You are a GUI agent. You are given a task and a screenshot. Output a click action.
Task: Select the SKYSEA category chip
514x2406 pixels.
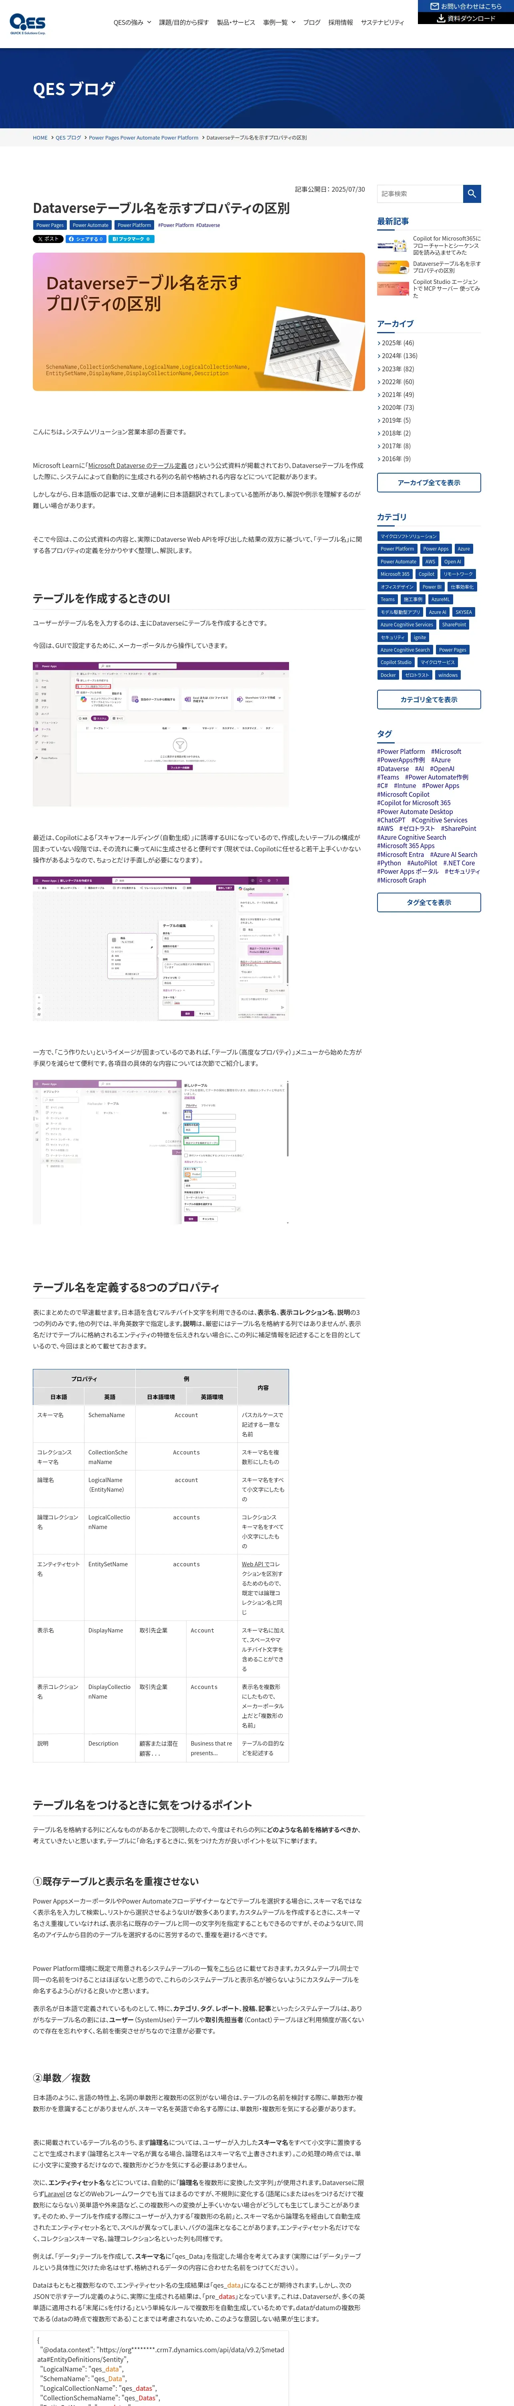(464, 612)
